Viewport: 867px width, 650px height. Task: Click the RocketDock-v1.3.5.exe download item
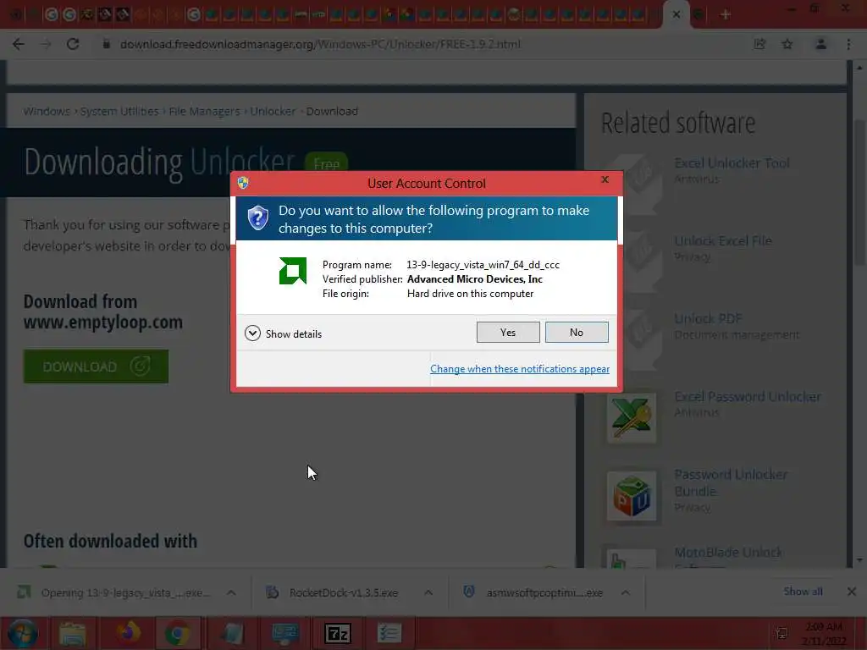tap(334, 592)
